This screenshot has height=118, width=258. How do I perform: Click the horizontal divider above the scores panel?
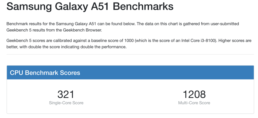pos(130,54)
